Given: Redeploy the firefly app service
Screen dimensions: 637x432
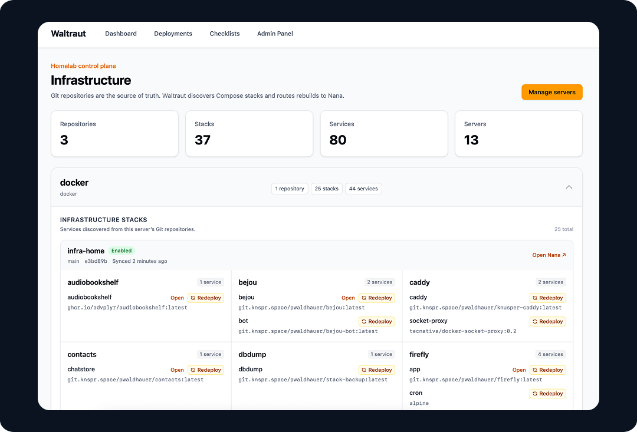Looking at the screenshot, I should [x=547, y=370].
